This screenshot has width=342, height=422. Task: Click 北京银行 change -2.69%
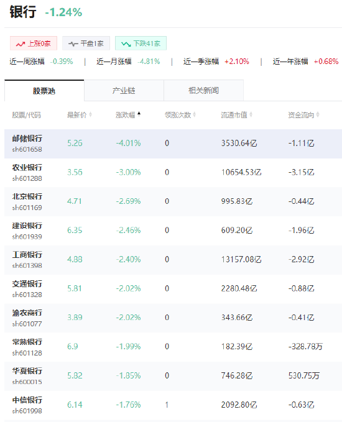pos(129,201)
